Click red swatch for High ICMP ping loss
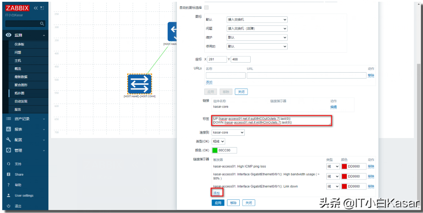This screenshot has height=213, width=423. click(x=344, y=167)
